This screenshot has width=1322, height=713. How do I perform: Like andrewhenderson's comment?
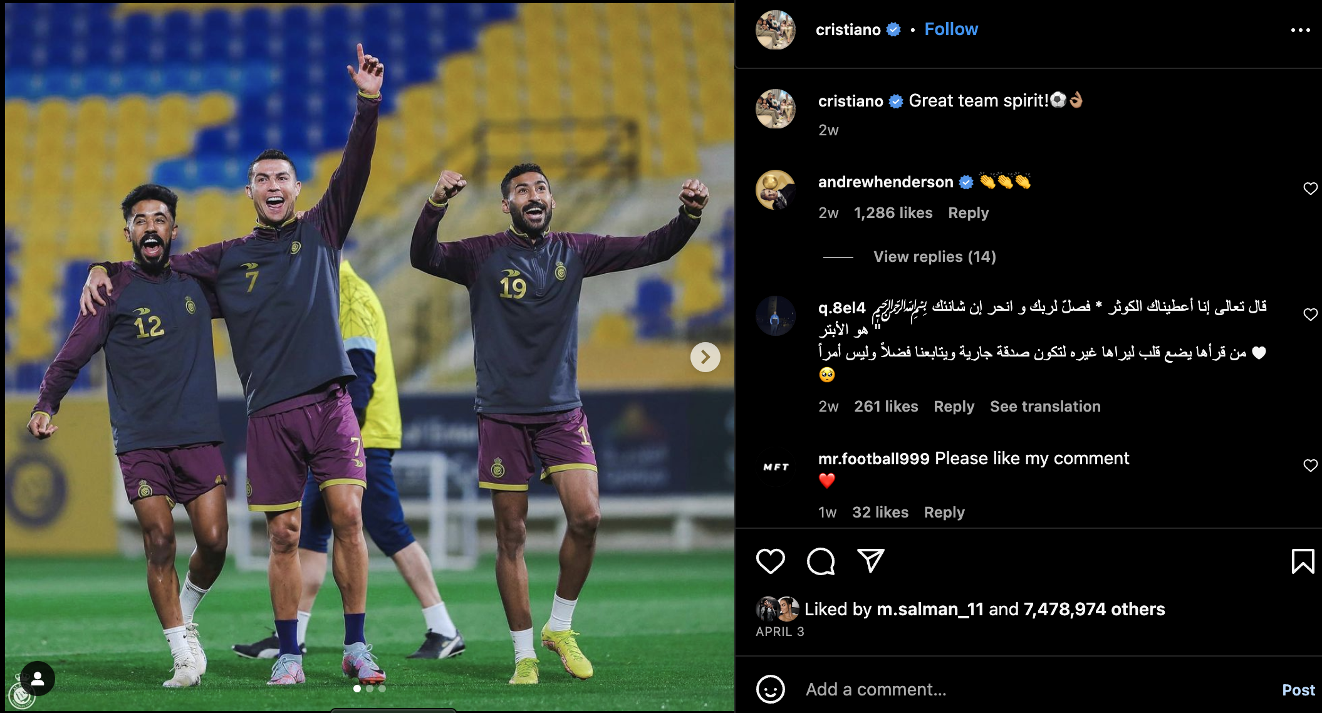click(x=1310, y=189)
